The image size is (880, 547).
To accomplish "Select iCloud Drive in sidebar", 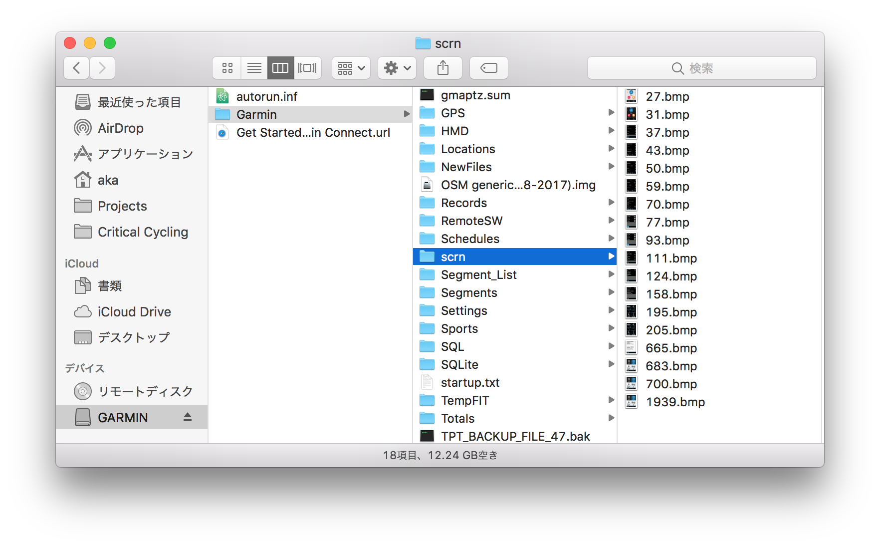I will (x=134, y=312).
